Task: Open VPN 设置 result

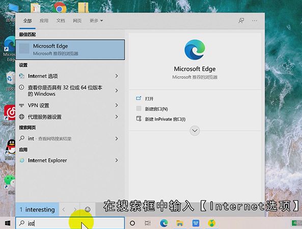Action: tap(70, 106)
